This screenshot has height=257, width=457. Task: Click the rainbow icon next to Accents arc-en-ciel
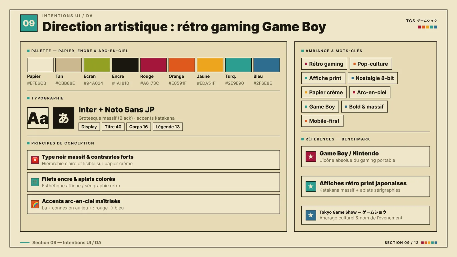coord(35,204)
